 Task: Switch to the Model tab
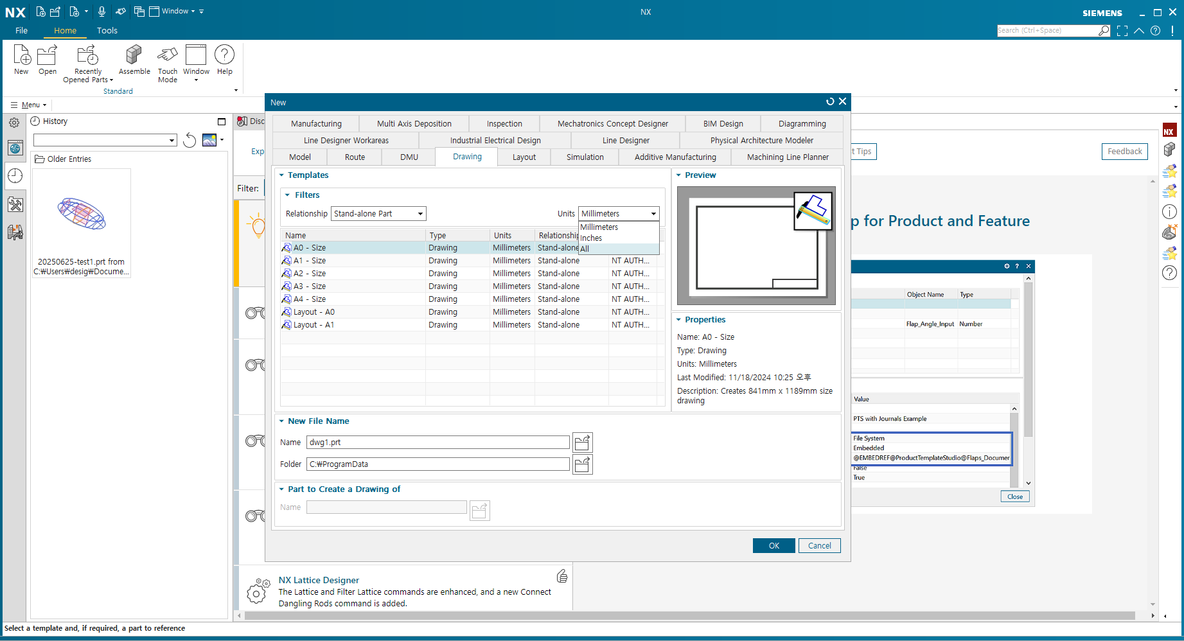click(x=300, y=157)
